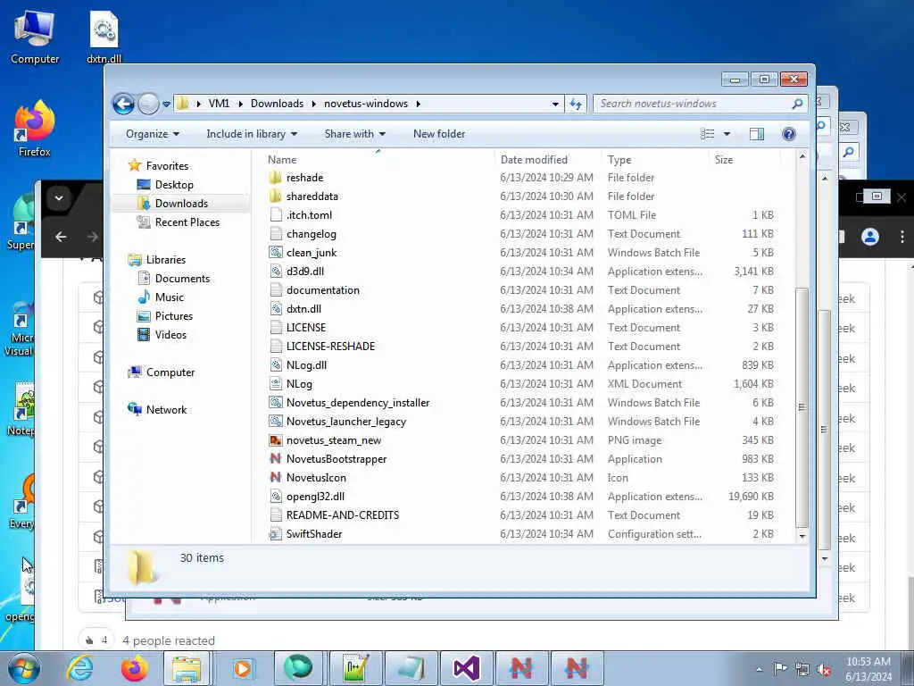Open the Share with menu
This screenshot has height=686, width=914.
pyautogui.click(x=355, y=134)
